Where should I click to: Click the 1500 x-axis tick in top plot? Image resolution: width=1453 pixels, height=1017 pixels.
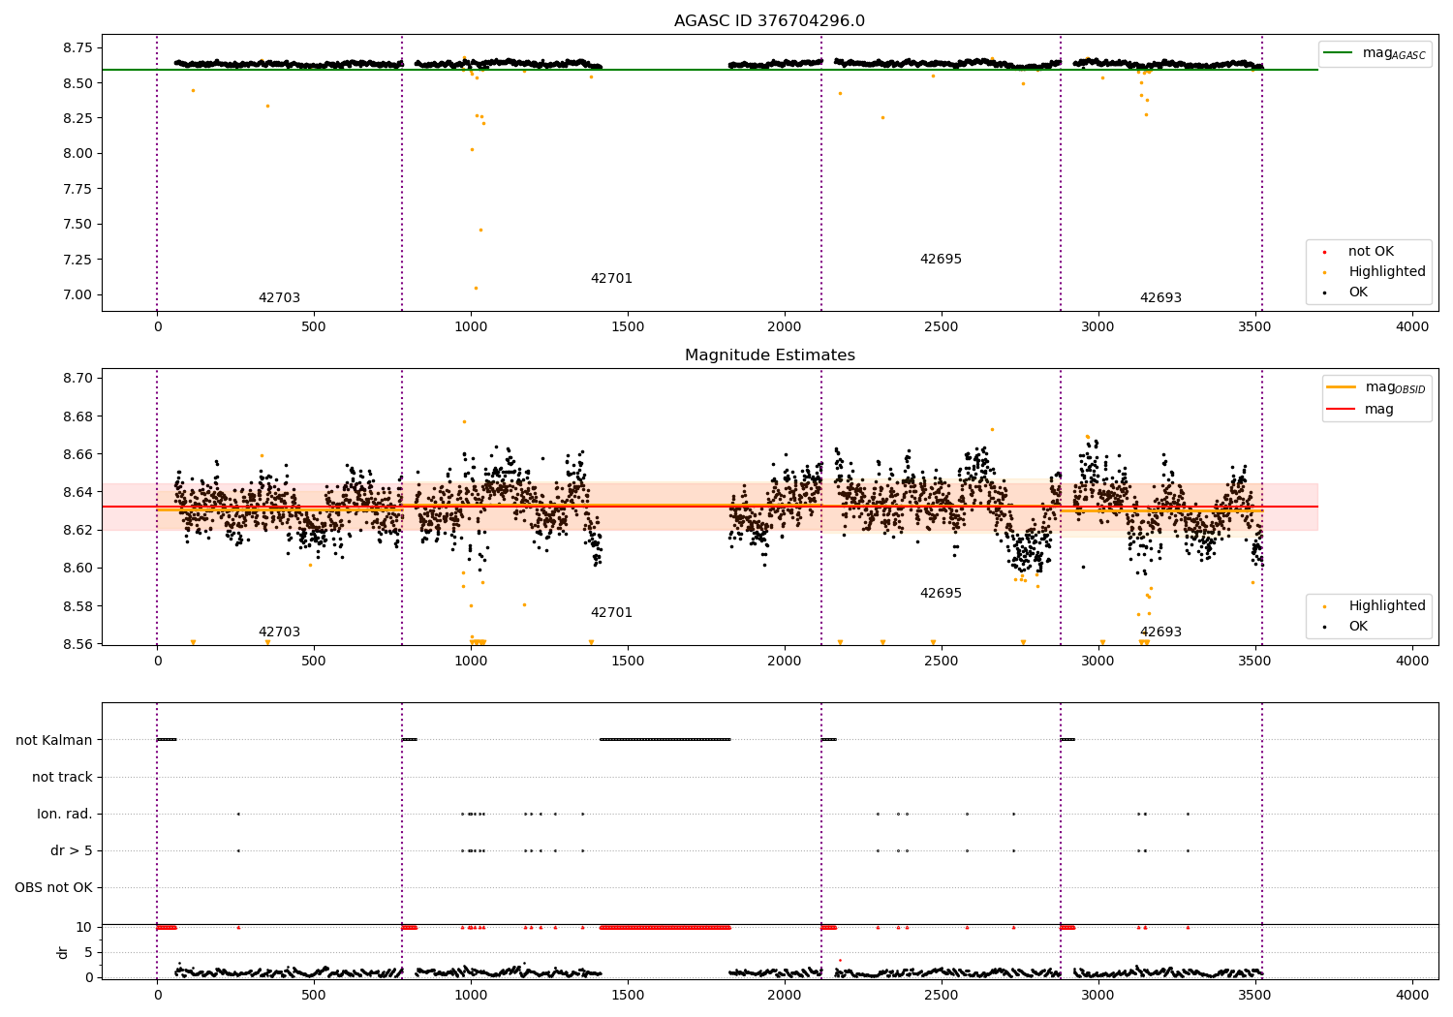pos(628,327)
